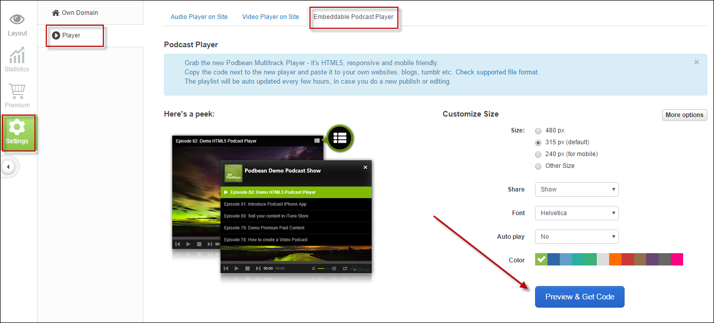Pick the dark gray color swatch
The height and width of the screenshot is (323, 714).
pyautogui.click(x=665, y=259)
